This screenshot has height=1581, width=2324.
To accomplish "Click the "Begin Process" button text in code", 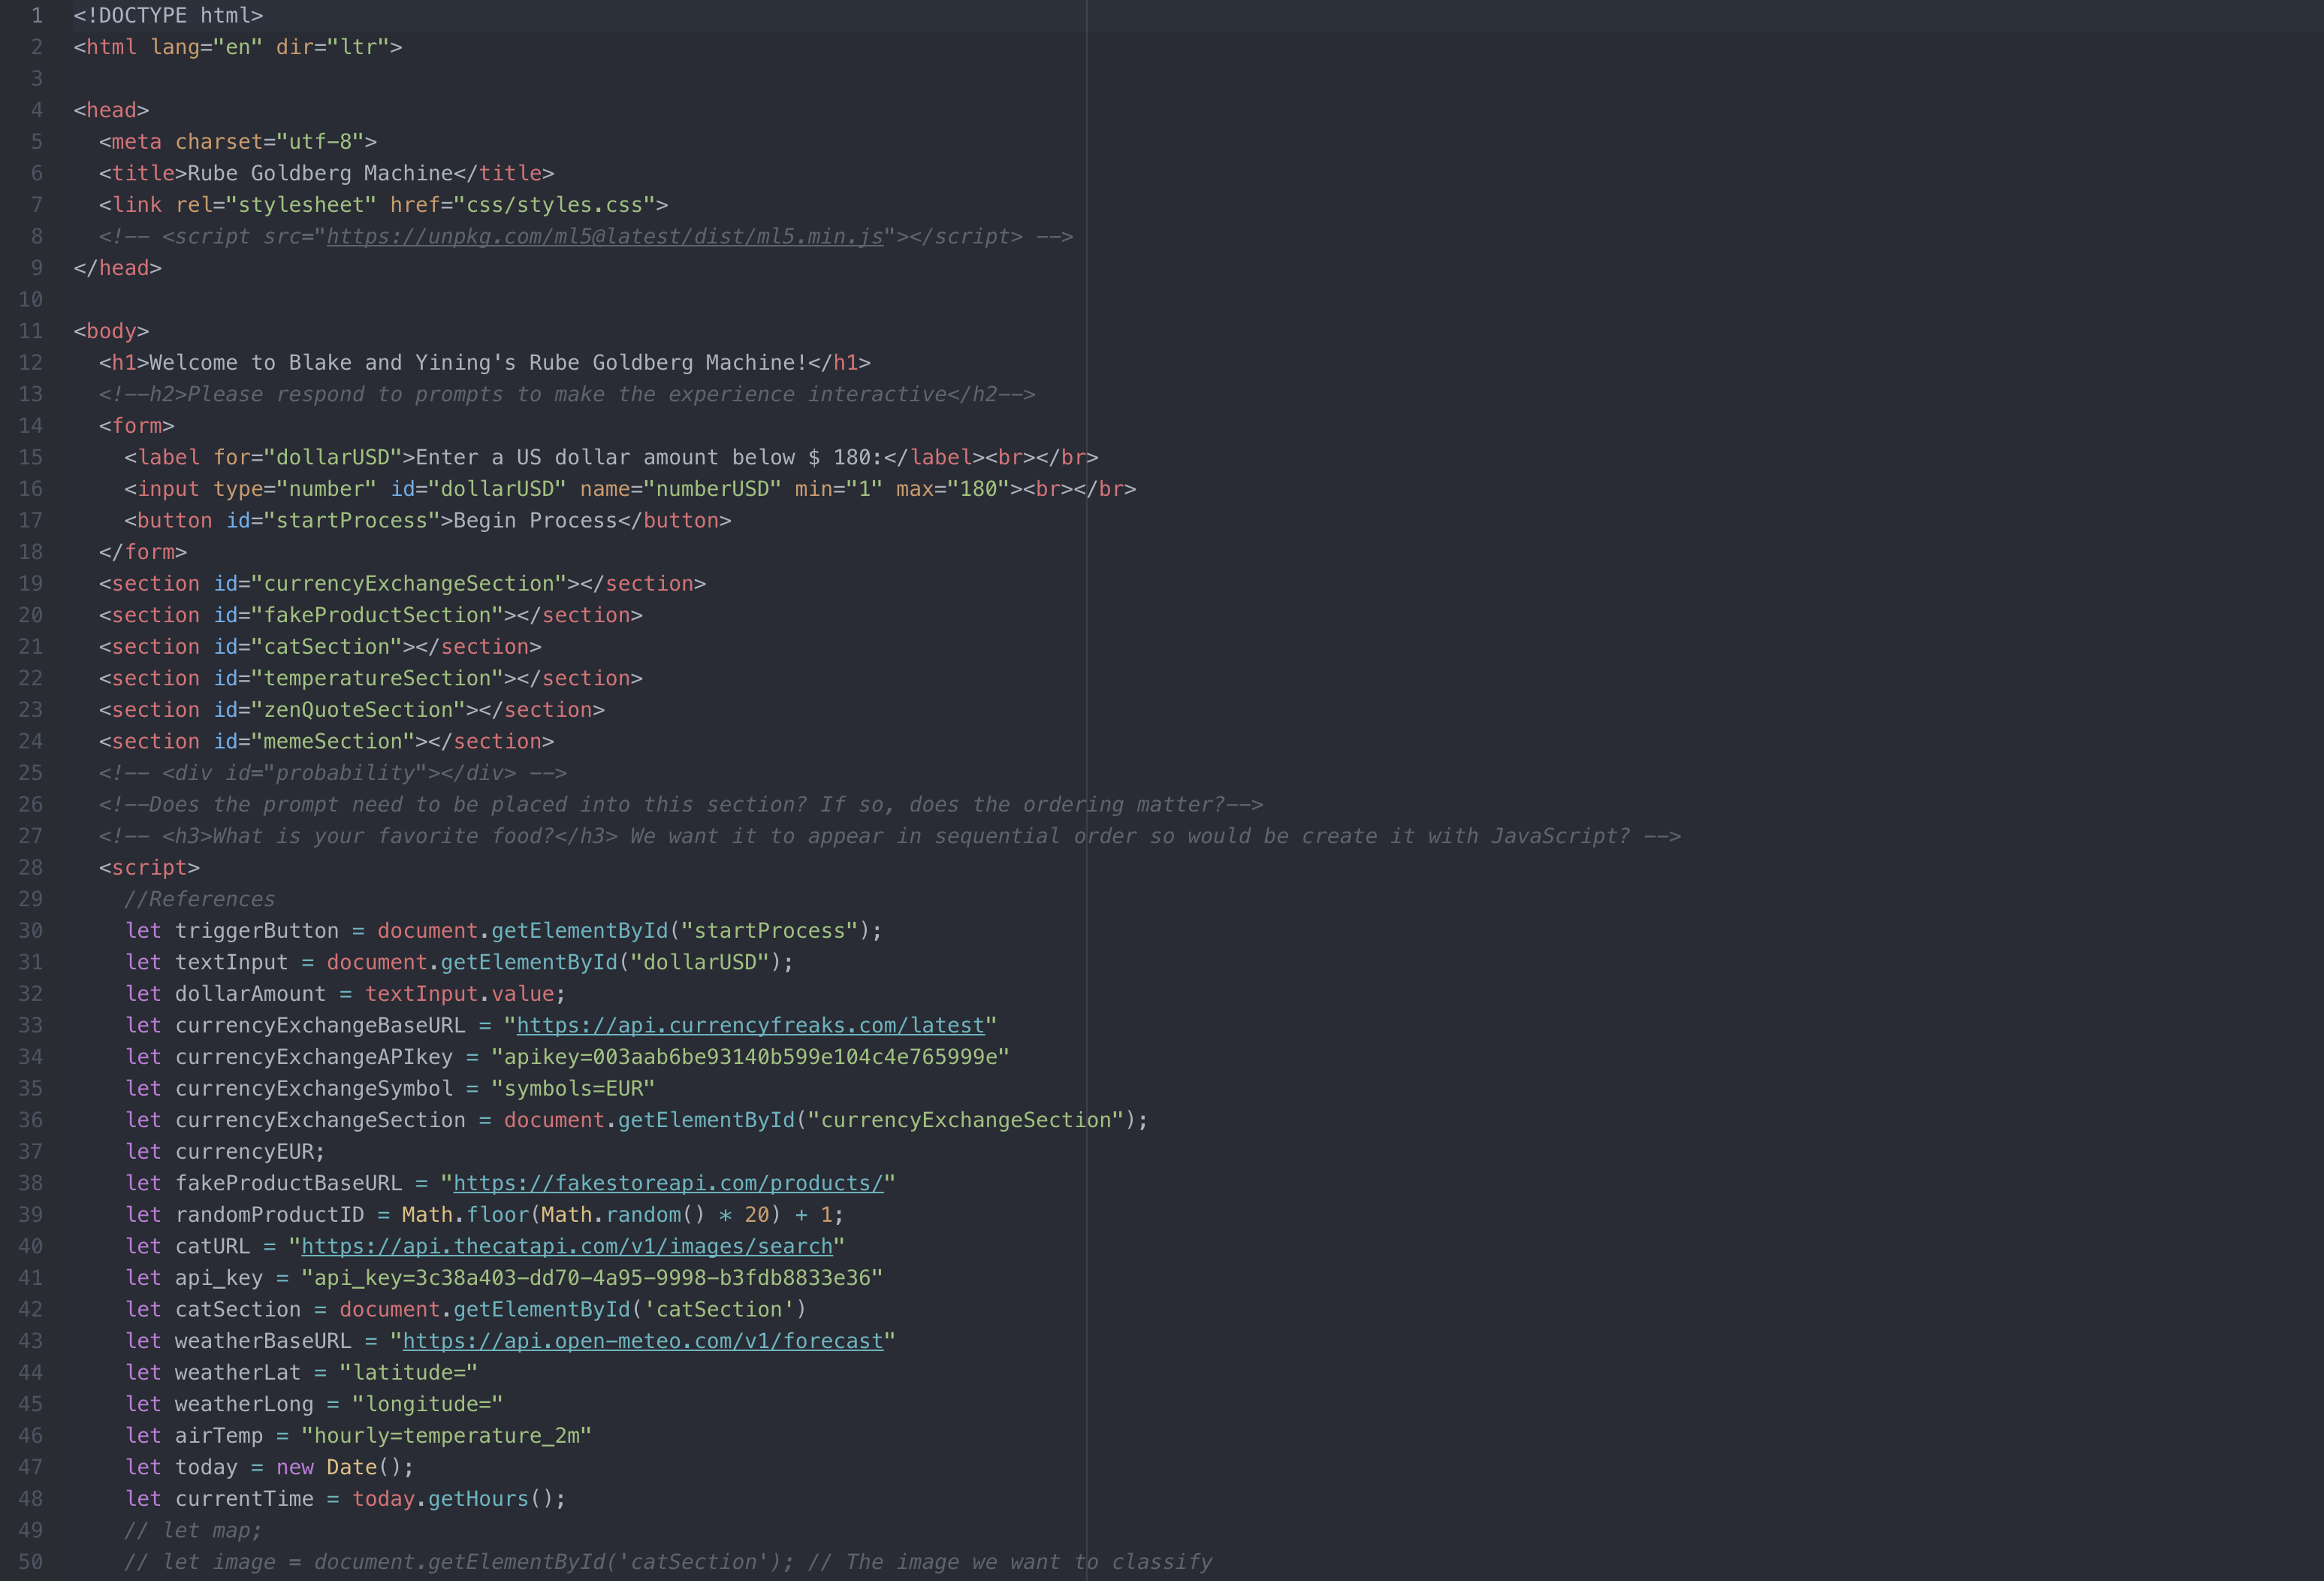I will coord(535,520).
